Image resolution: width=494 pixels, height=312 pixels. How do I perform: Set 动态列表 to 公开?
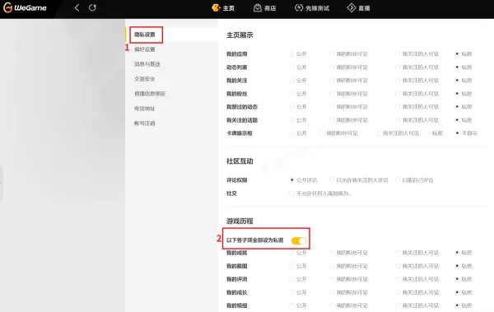291,68
